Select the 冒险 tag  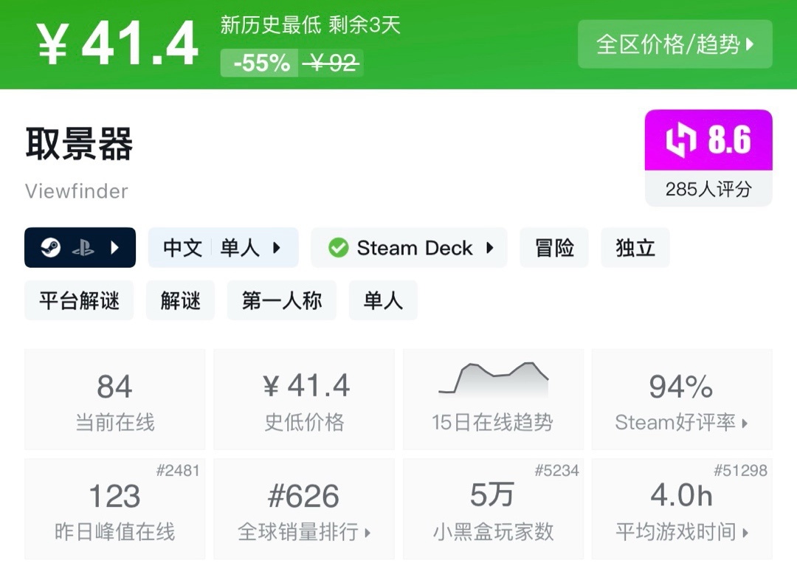pyautogui.click(x=554, y=248)
